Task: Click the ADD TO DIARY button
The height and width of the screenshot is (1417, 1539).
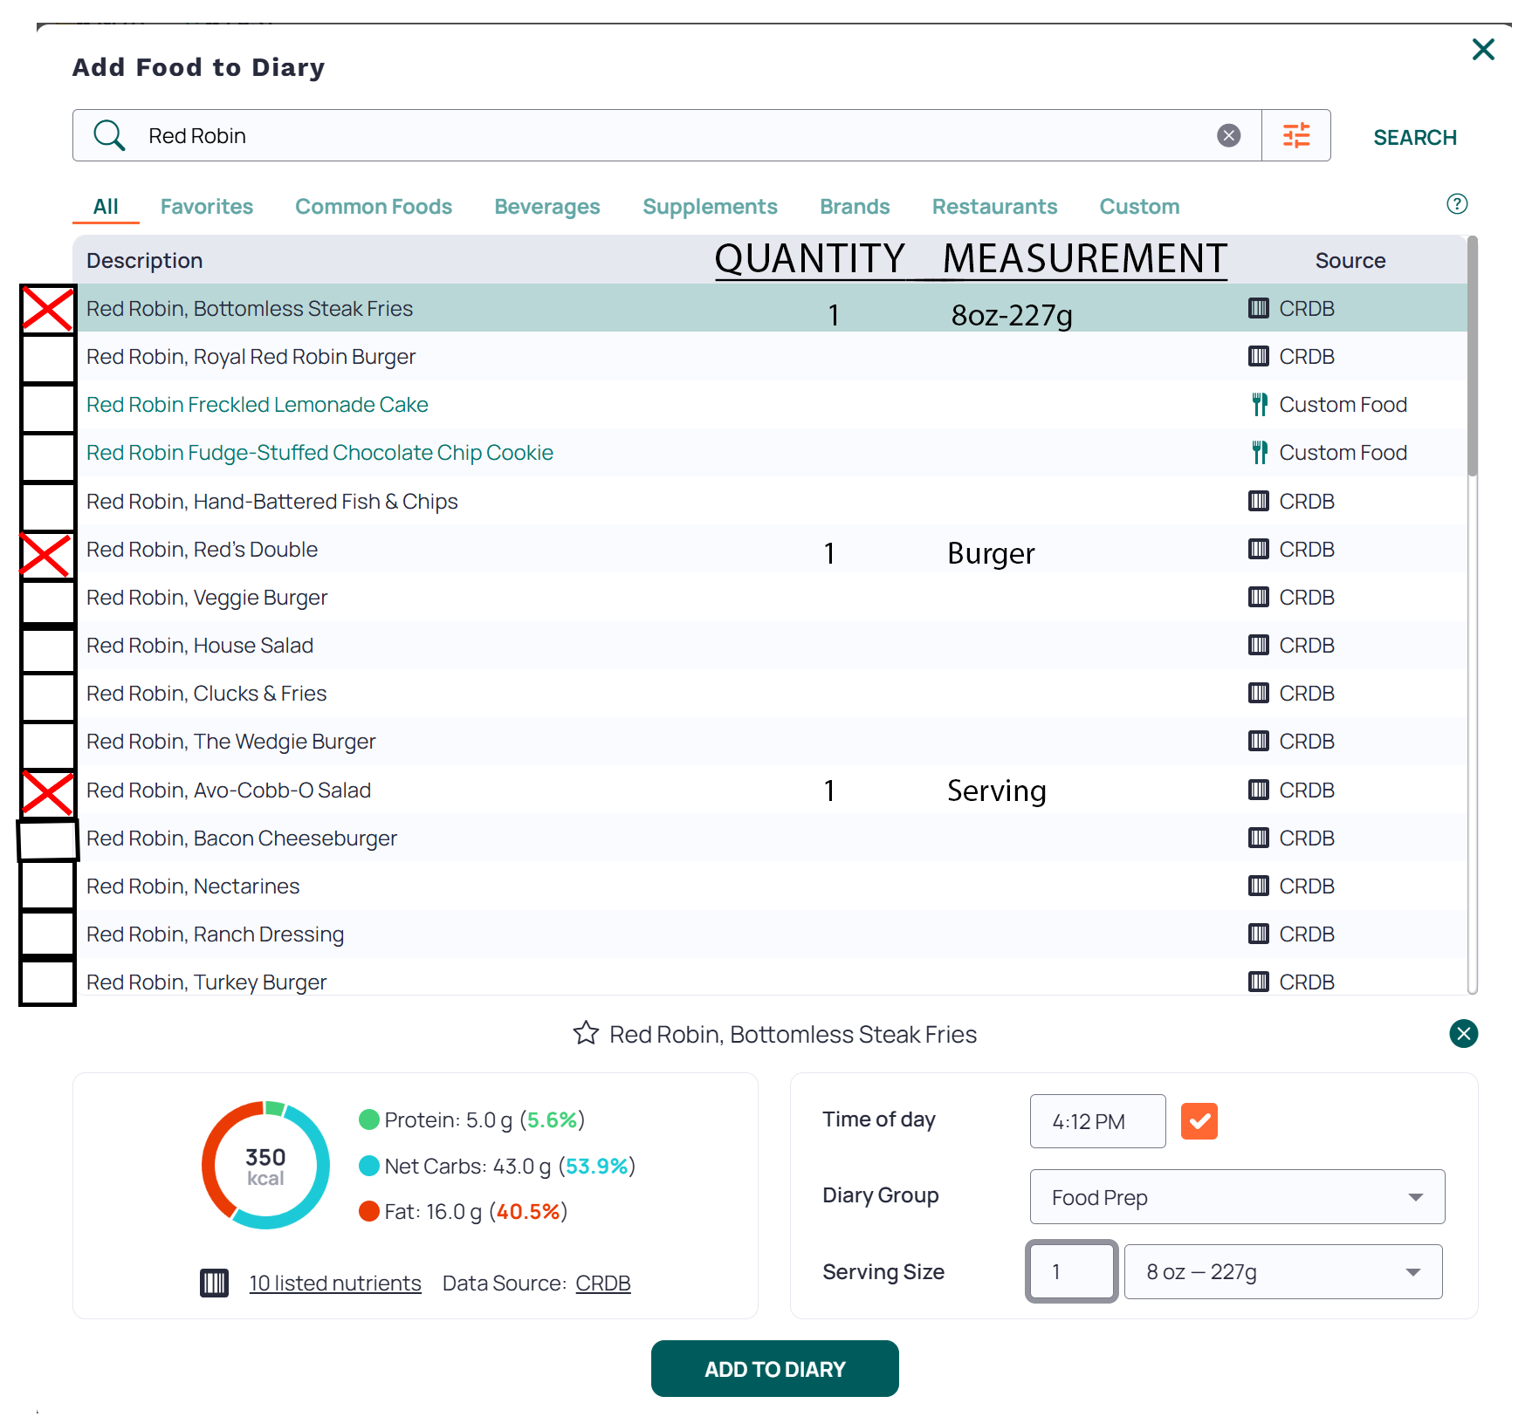Action: pos(775,1368)
